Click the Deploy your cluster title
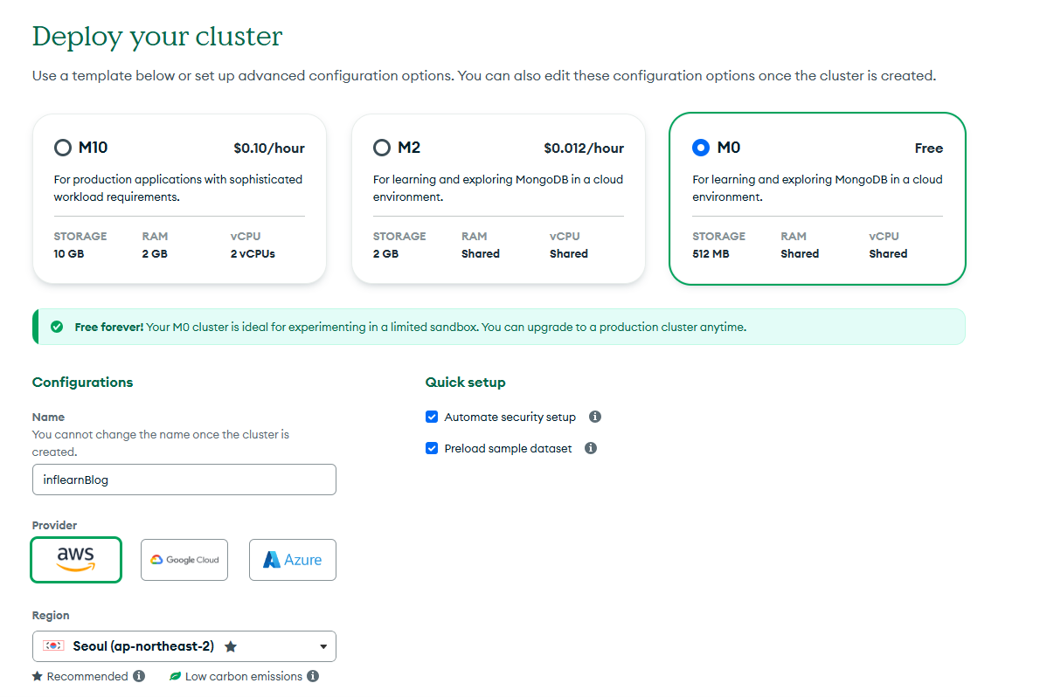 (x=157, y=37)
